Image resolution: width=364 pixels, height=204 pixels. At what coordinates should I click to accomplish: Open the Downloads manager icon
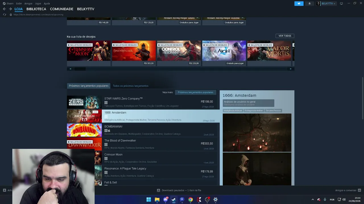pos(158,190)
